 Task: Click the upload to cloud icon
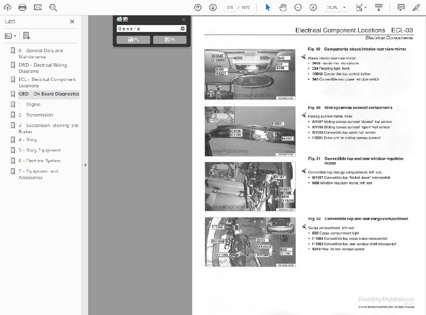click(8, 7)
